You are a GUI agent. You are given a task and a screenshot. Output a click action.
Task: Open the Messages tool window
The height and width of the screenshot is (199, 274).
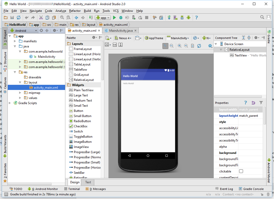[x=96, y=189]
